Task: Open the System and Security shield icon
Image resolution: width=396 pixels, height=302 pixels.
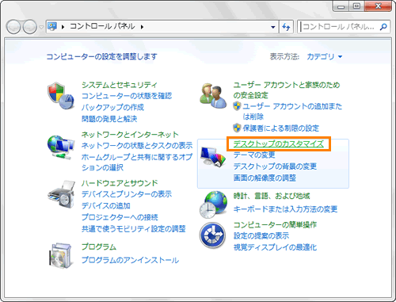Action: click(x=61, y=96)
